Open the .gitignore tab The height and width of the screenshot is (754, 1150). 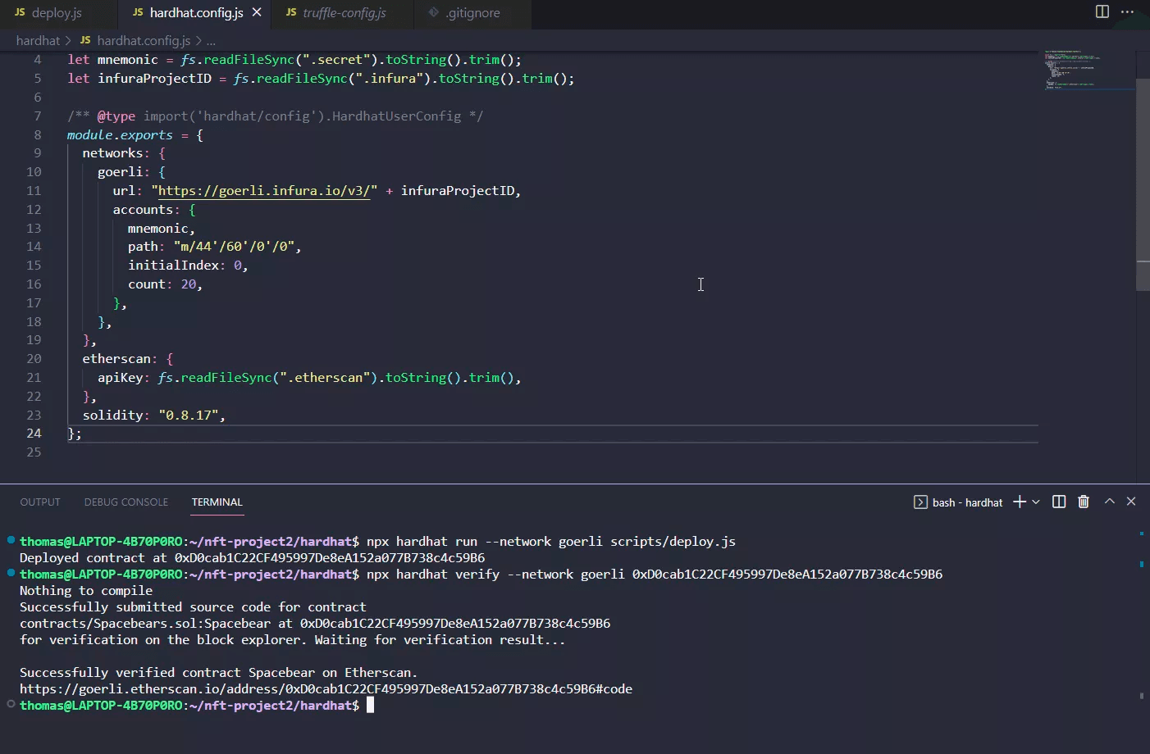[x=472, y=13]
